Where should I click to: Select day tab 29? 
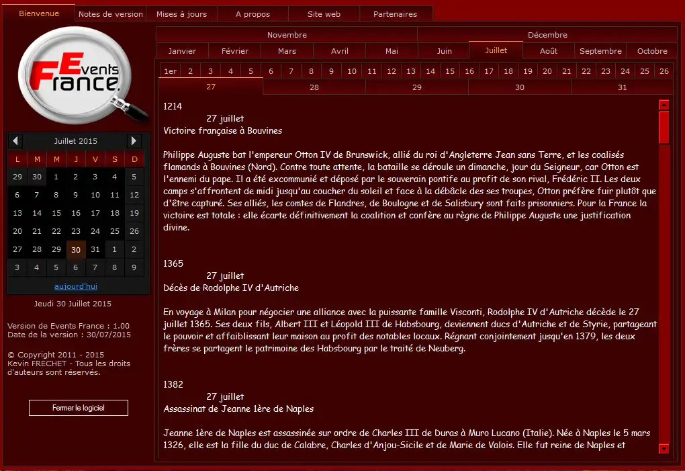417,87
